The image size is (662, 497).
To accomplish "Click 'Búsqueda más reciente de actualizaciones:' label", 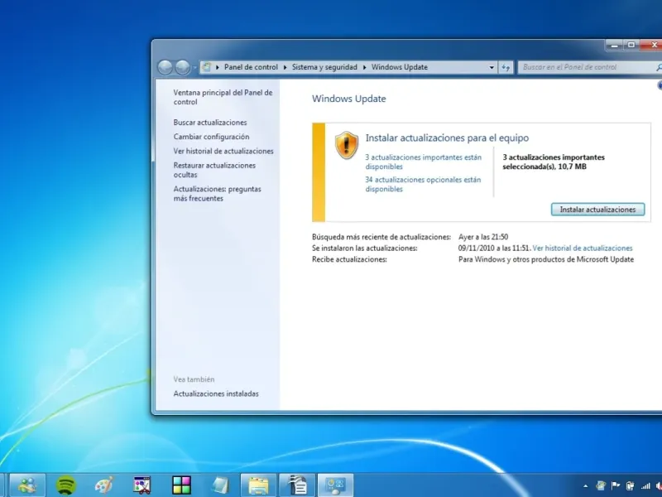I will pos(381,237).
